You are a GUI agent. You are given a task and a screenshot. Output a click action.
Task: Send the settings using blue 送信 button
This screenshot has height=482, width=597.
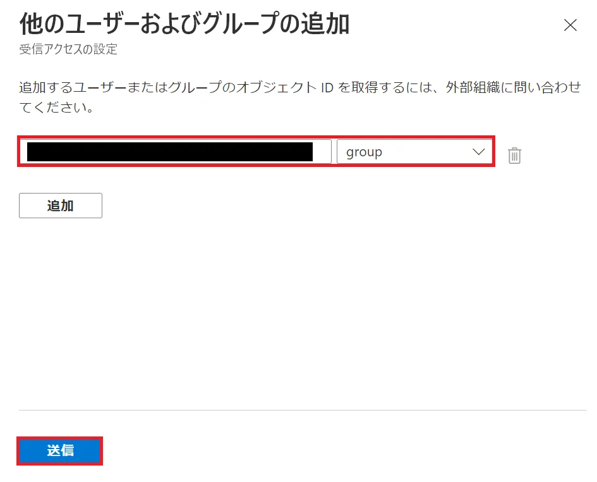[60, 451]
